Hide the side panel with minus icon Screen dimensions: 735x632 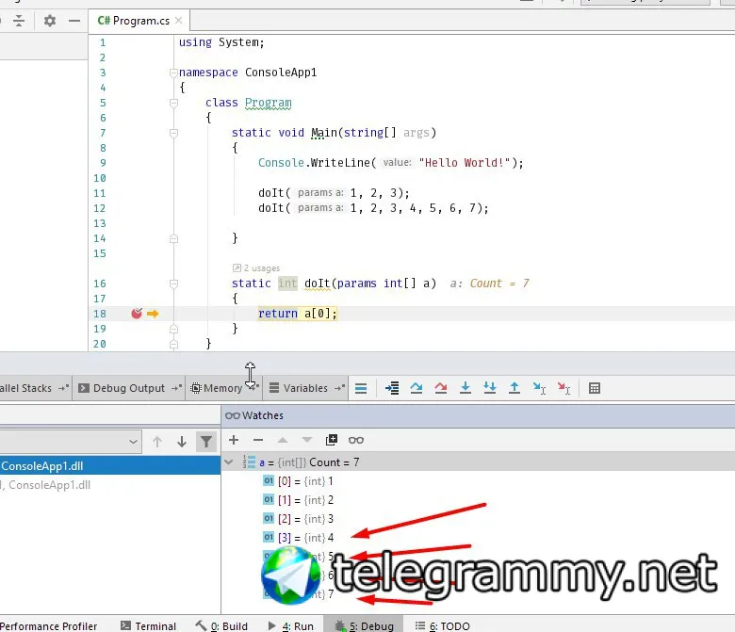[x=74, y=21]
